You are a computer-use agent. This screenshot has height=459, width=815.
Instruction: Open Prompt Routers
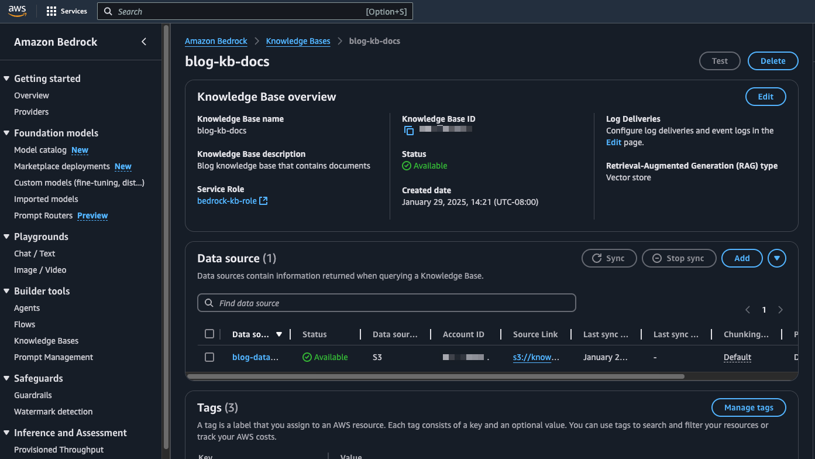(x=43, y=215)
